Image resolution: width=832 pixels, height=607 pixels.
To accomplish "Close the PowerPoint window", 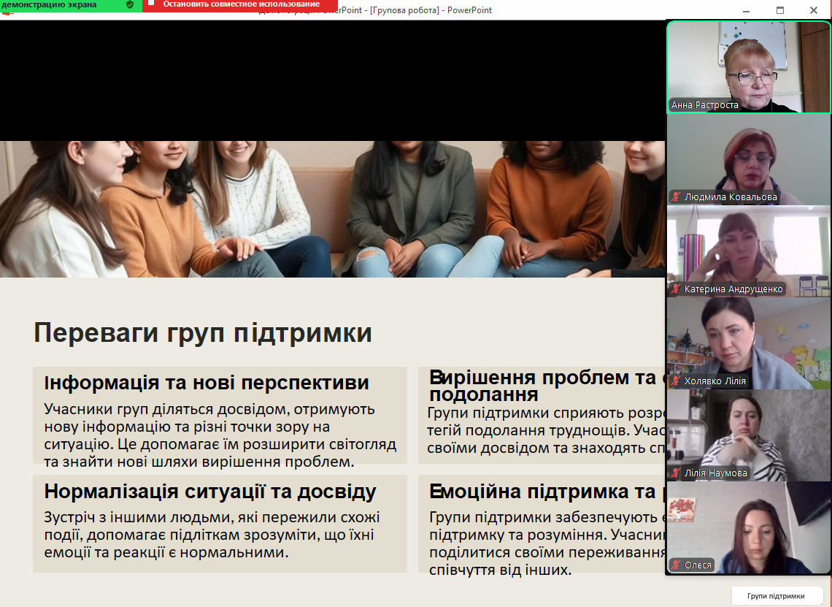I will coord(814,10).
